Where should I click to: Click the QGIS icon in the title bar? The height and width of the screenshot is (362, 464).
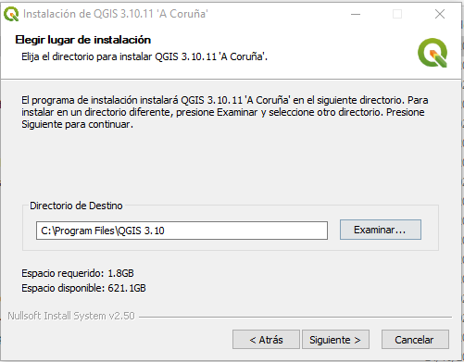coord(11,14)
